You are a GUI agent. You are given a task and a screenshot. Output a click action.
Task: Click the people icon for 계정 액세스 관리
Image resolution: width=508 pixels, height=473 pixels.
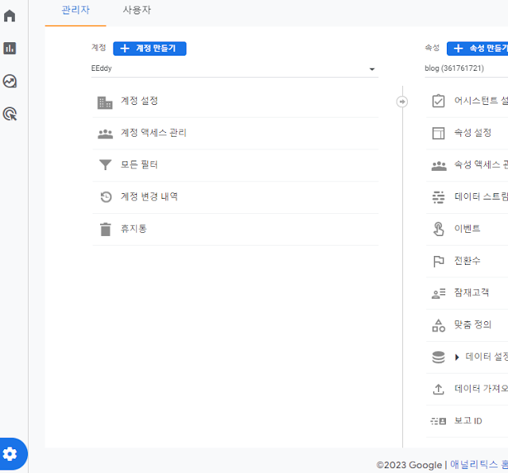[x=105, y=134]
